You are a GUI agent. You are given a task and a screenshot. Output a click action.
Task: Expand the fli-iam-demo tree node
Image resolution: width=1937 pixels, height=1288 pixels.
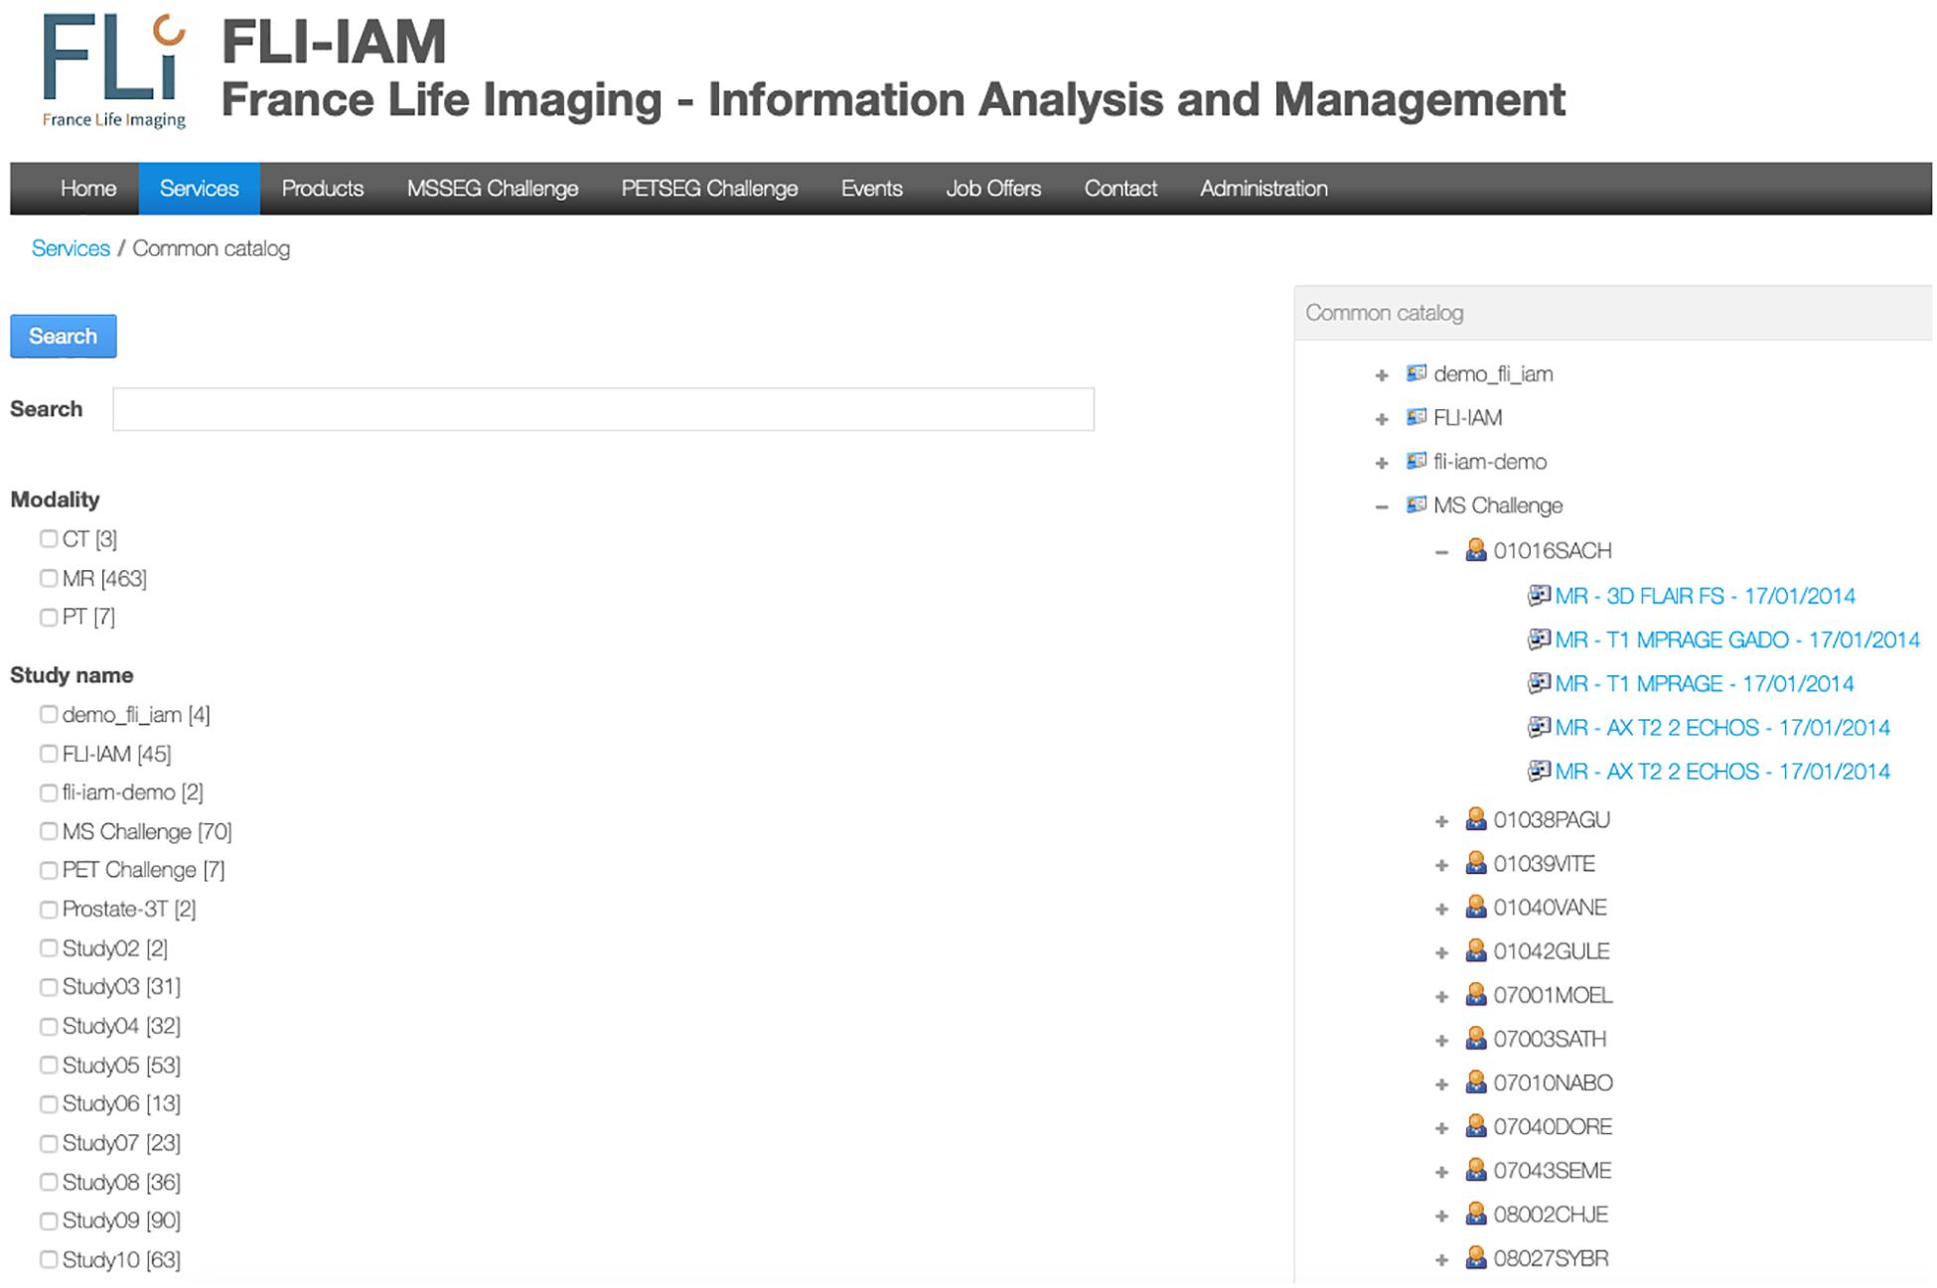(x=1382, y=463)
